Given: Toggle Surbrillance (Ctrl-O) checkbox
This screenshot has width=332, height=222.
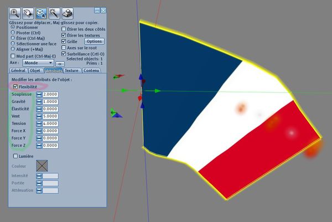Looking at the screenshot, I should tap(64, 54).
